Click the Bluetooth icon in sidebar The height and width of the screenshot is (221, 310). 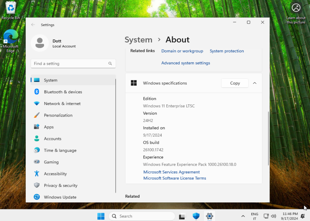pyautogui.click(x=37, y=92)
